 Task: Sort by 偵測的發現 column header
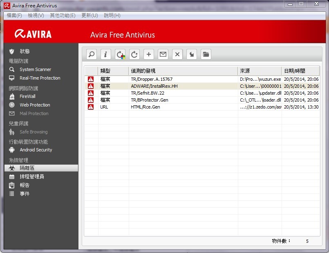[183, 71]
